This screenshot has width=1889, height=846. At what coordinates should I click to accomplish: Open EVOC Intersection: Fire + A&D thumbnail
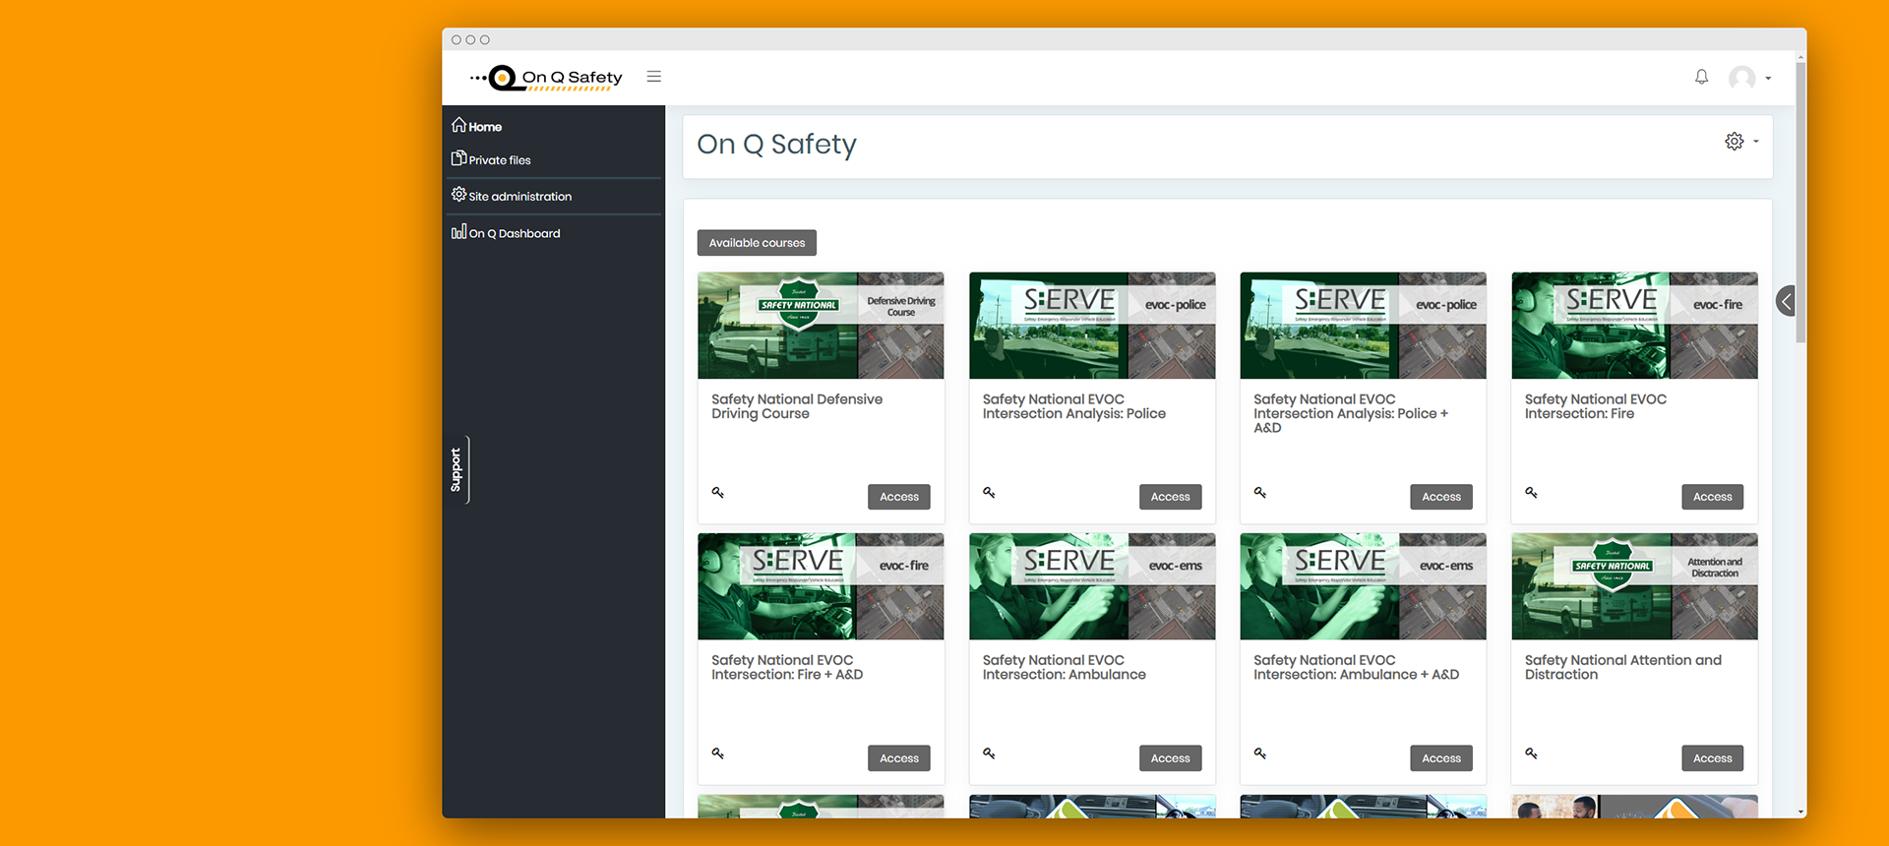tap(821, 586)
